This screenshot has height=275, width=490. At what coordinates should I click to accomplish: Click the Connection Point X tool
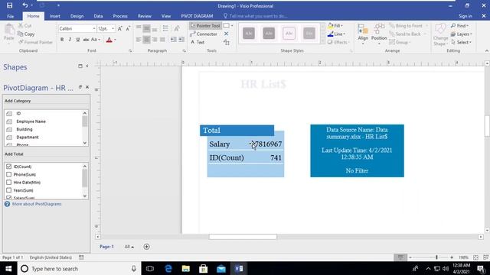[227, 34]
